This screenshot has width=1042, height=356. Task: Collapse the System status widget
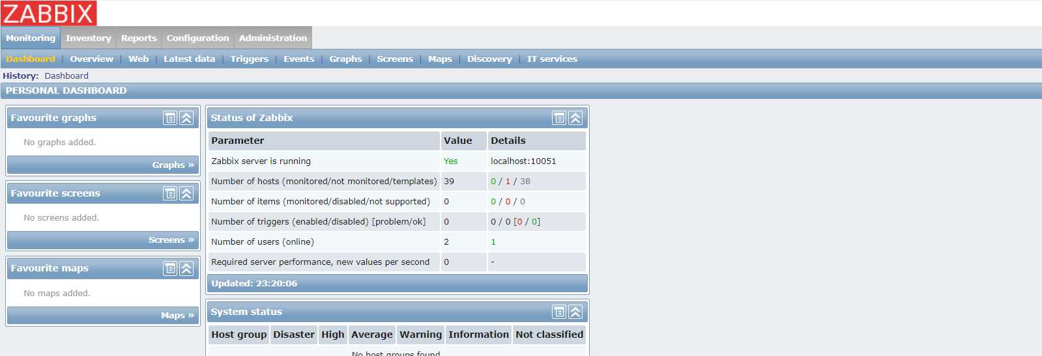[575, 312]
